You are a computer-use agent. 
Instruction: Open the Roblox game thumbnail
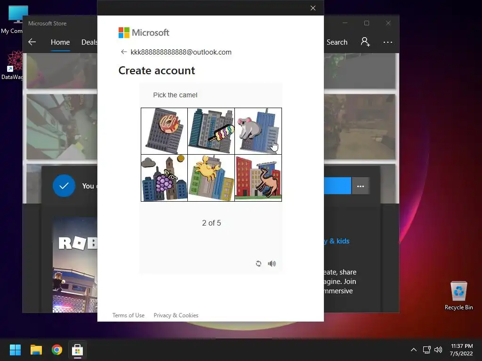(75, 265)
